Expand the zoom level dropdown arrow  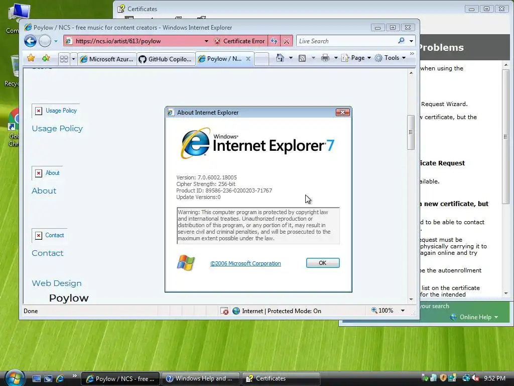pyautogui.click(x=403, y=311)
